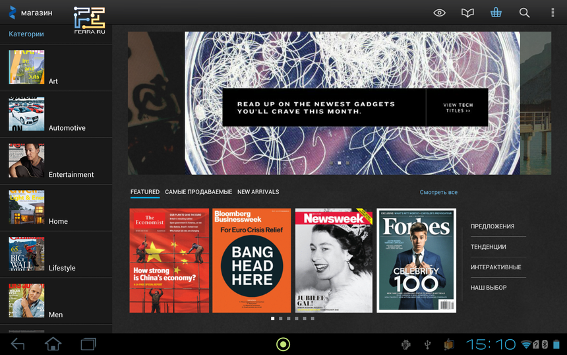The width and height of the screenshot is (567, 355).
Task: Tap the Android back arrow
Action: click(18, 344)
